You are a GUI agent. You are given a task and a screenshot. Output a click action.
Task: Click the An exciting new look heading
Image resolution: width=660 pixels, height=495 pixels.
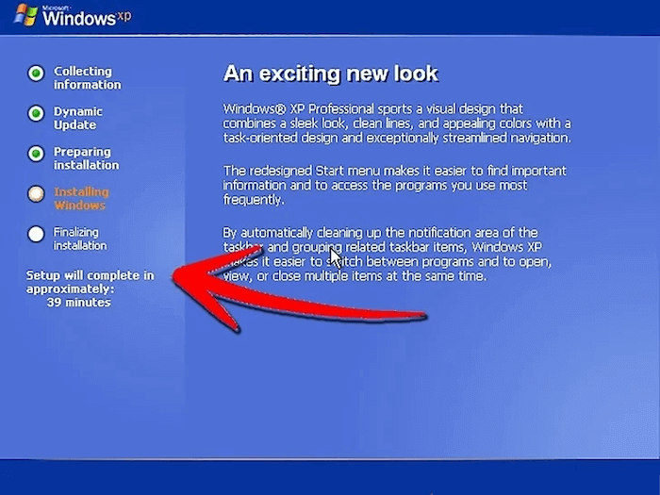pyautogui.click(x=331, y=74)
